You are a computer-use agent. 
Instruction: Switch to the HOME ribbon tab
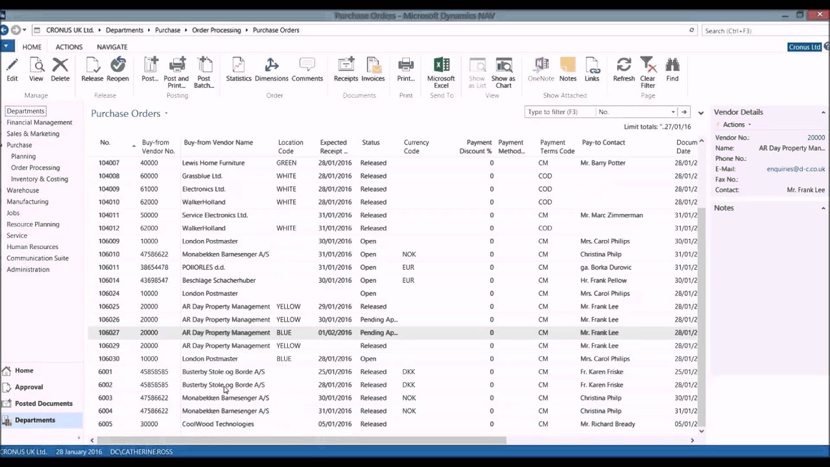[32, 47]
